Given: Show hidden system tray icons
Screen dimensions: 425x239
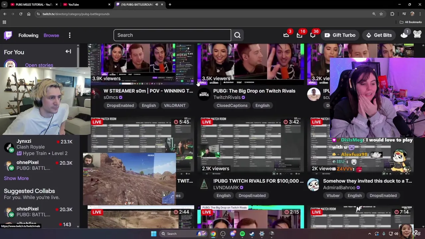Looking at the screenshot, I should point(370,234).
